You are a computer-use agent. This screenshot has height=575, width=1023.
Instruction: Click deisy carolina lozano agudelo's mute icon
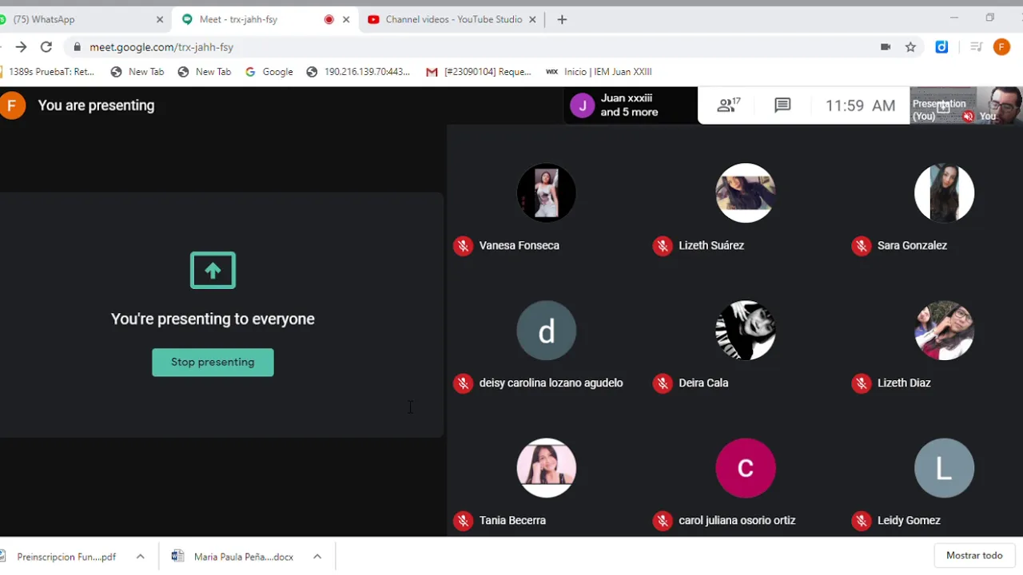point(463,383)
